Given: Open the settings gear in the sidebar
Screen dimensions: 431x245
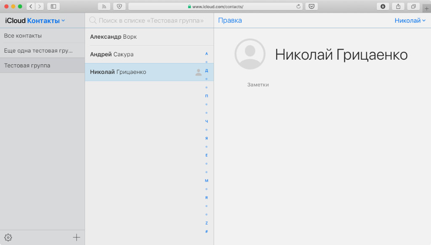Looking at the screenshot, I should pos(8,237).
